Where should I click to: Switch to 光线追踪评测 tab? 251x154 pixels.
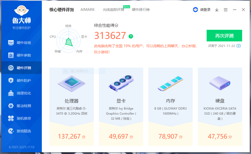point(113,10)
